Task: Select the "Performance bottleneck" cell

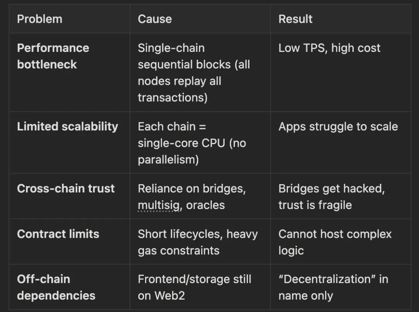Action: click(53, 56)
